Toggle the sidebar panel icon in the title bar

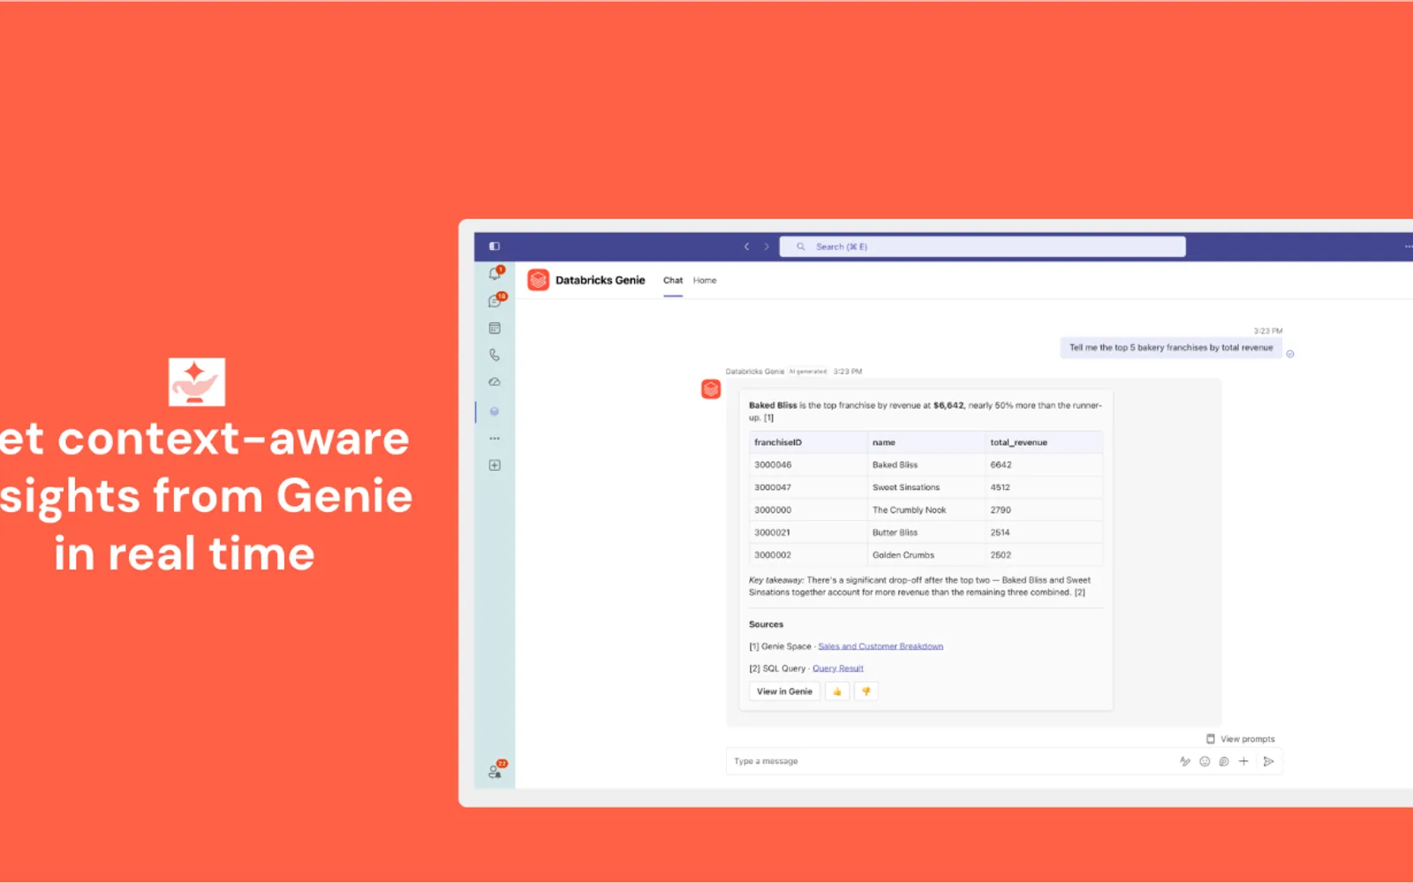point(495,246)
